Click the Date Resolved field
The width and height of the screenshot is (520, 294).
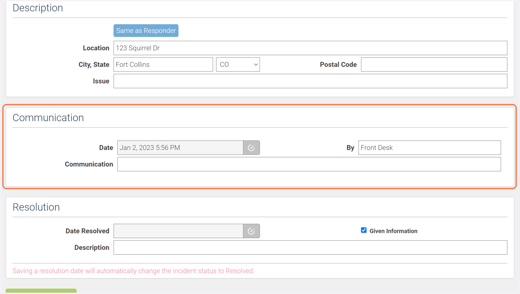click(x=179, y=231)
